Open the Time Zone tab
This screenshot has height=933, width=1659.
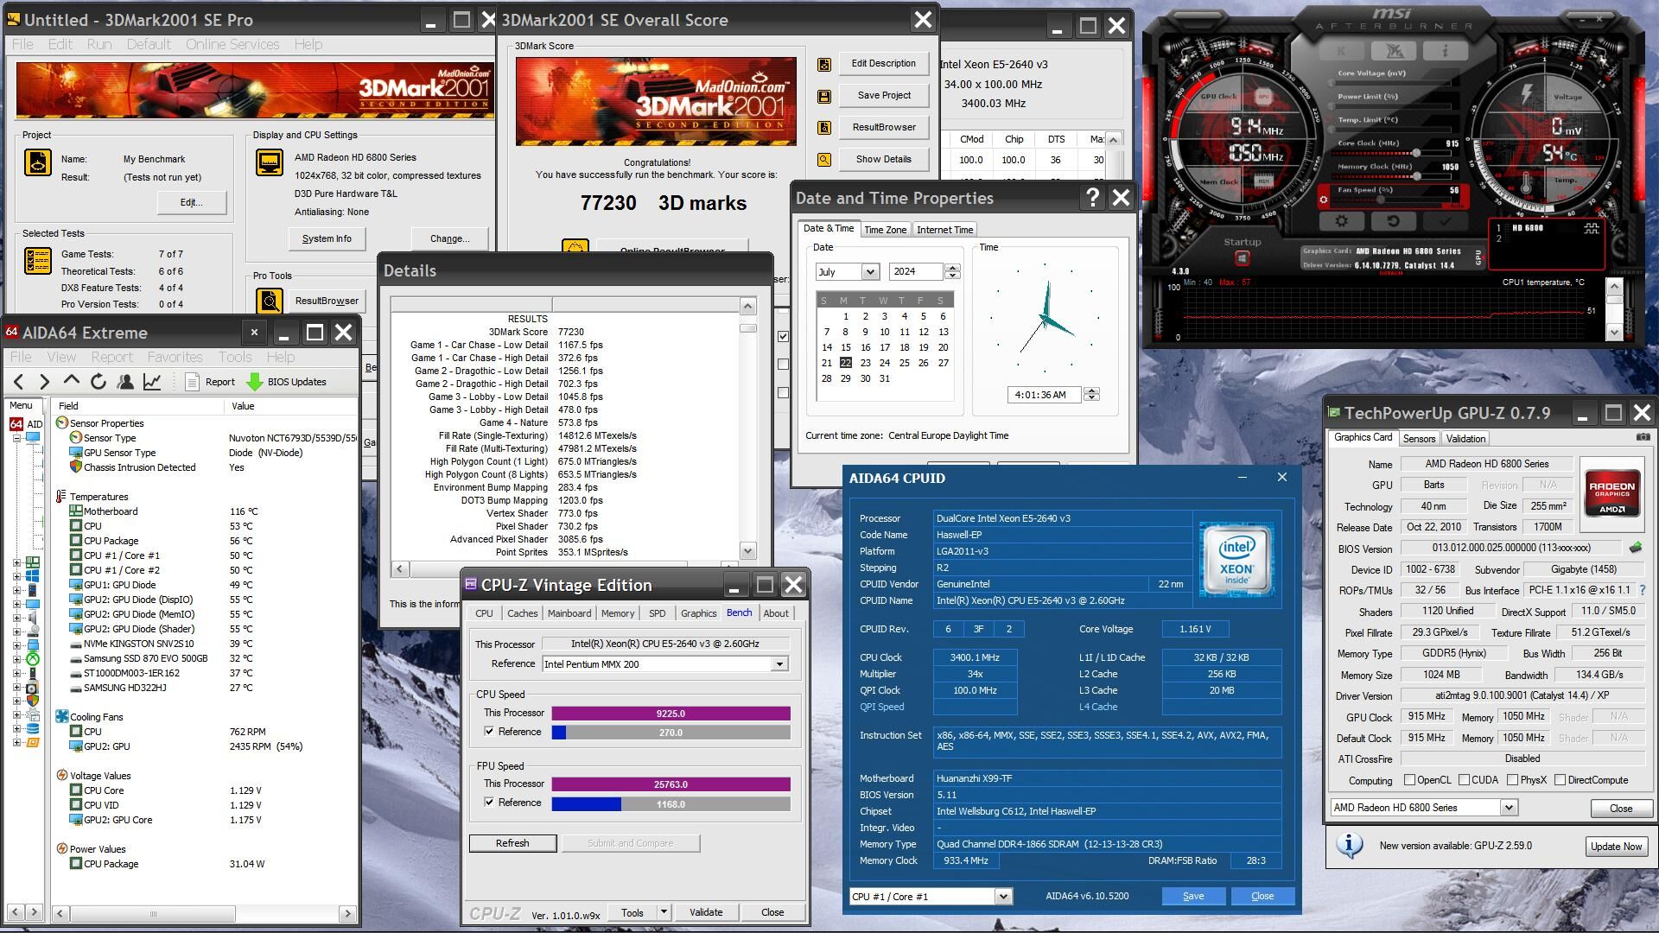(886, 230)
